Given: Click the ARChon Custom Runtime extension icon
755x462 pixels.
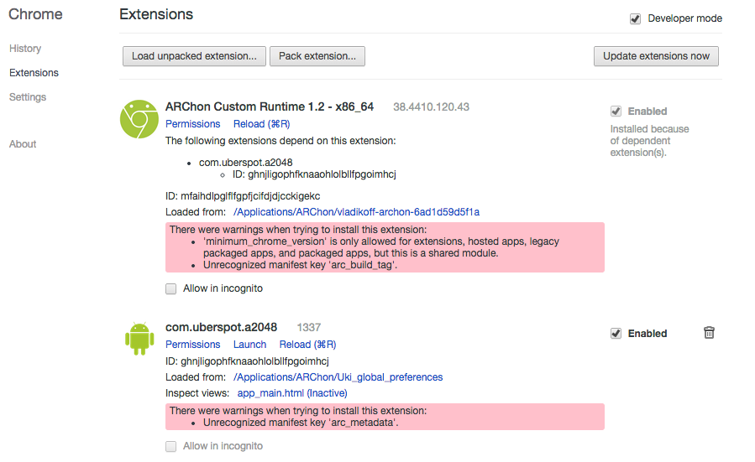Looking at the screenshot, I should 139,119.
